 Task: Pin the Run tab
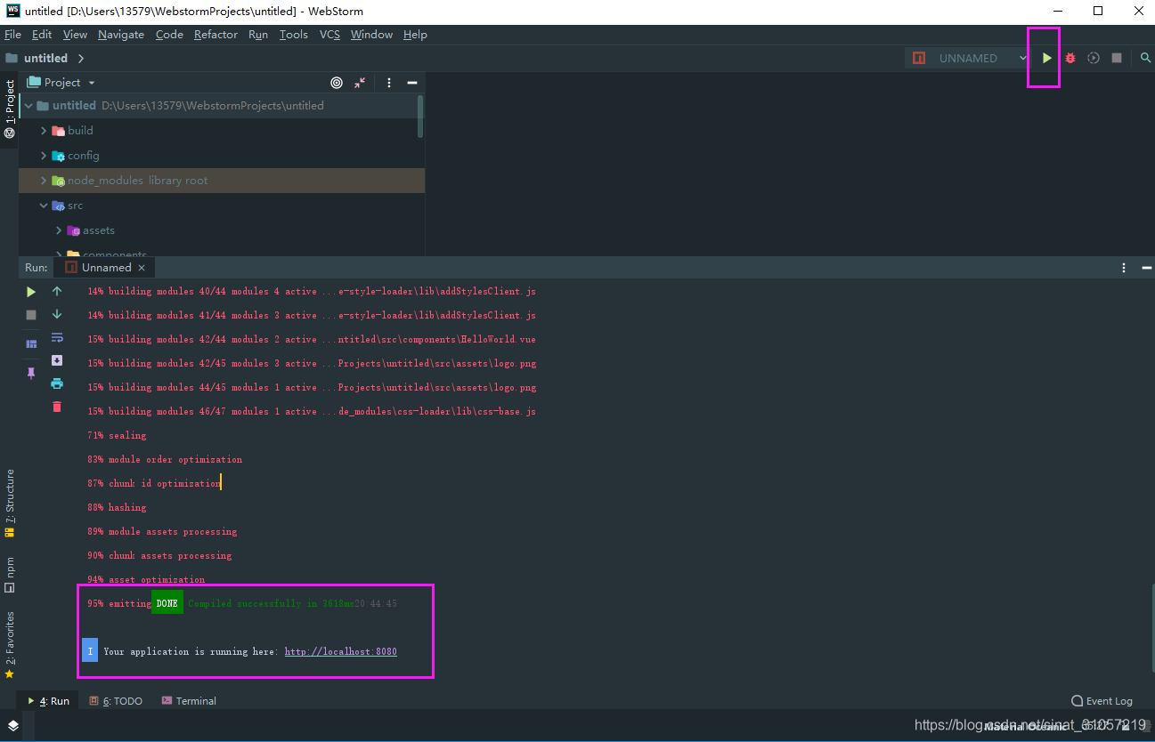(31, 373)
